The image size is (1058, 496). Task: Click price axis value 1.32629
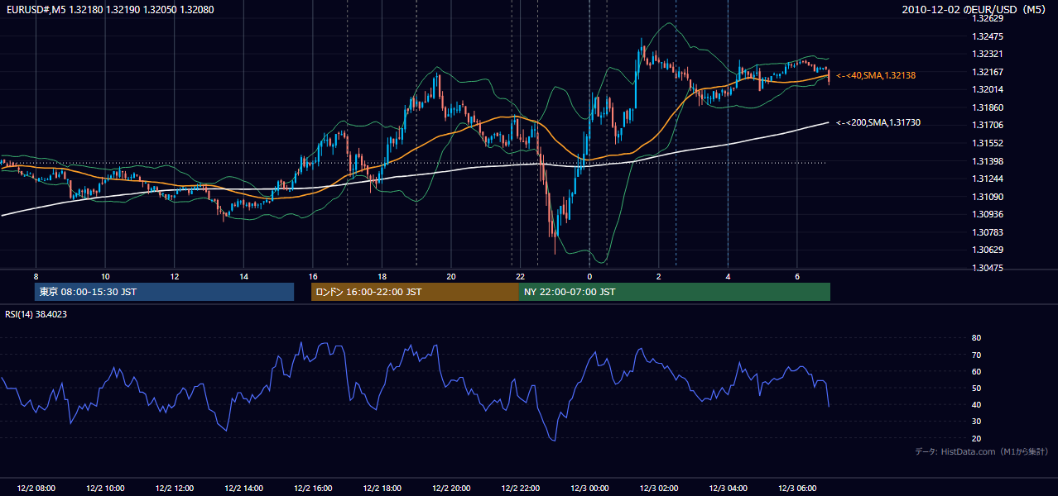(x=988, y=18)
